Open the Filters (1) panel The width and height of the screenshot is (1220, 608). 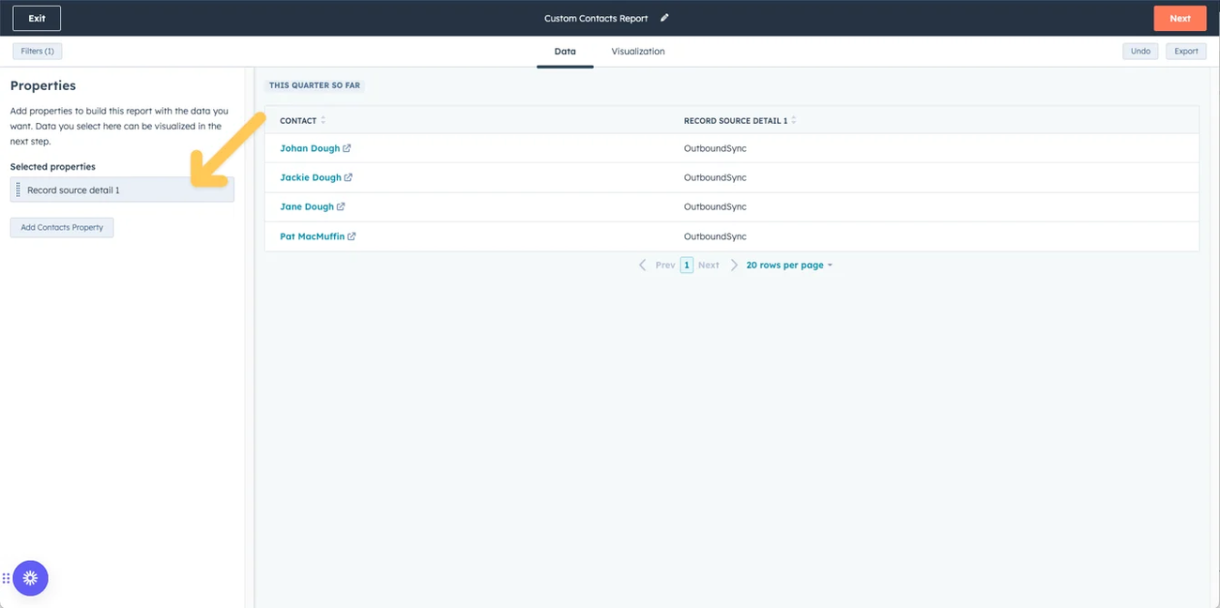37,51
